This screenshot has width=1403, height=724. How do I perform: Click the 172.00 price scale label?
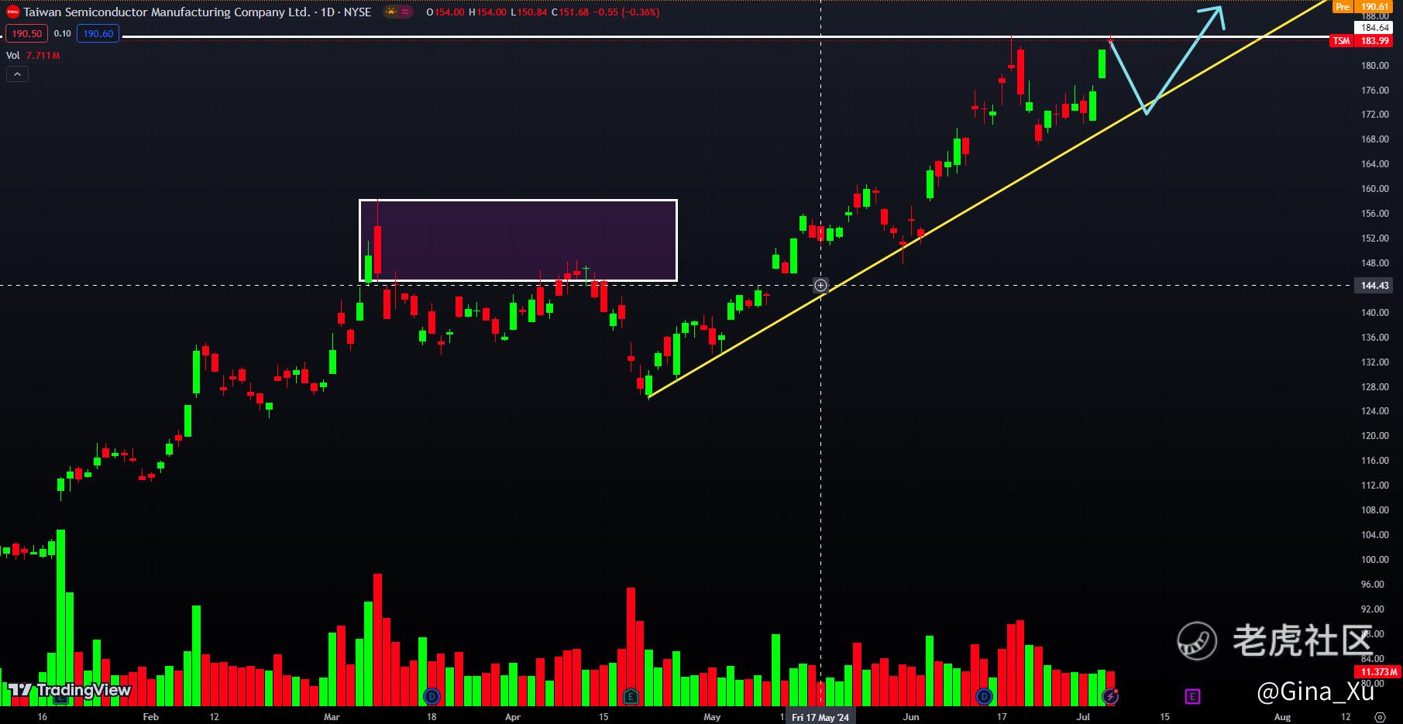coord(1375,115)
